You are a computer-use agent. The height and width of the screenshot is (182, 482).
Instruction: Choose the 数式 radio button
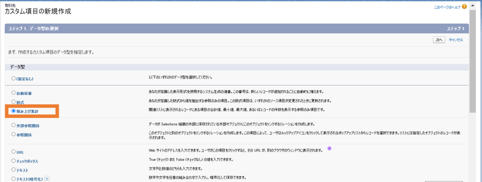(13, 102)
